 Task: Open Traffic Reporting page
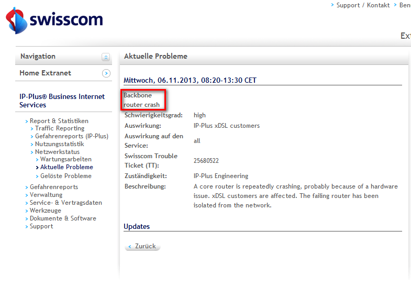pos(59,128)
